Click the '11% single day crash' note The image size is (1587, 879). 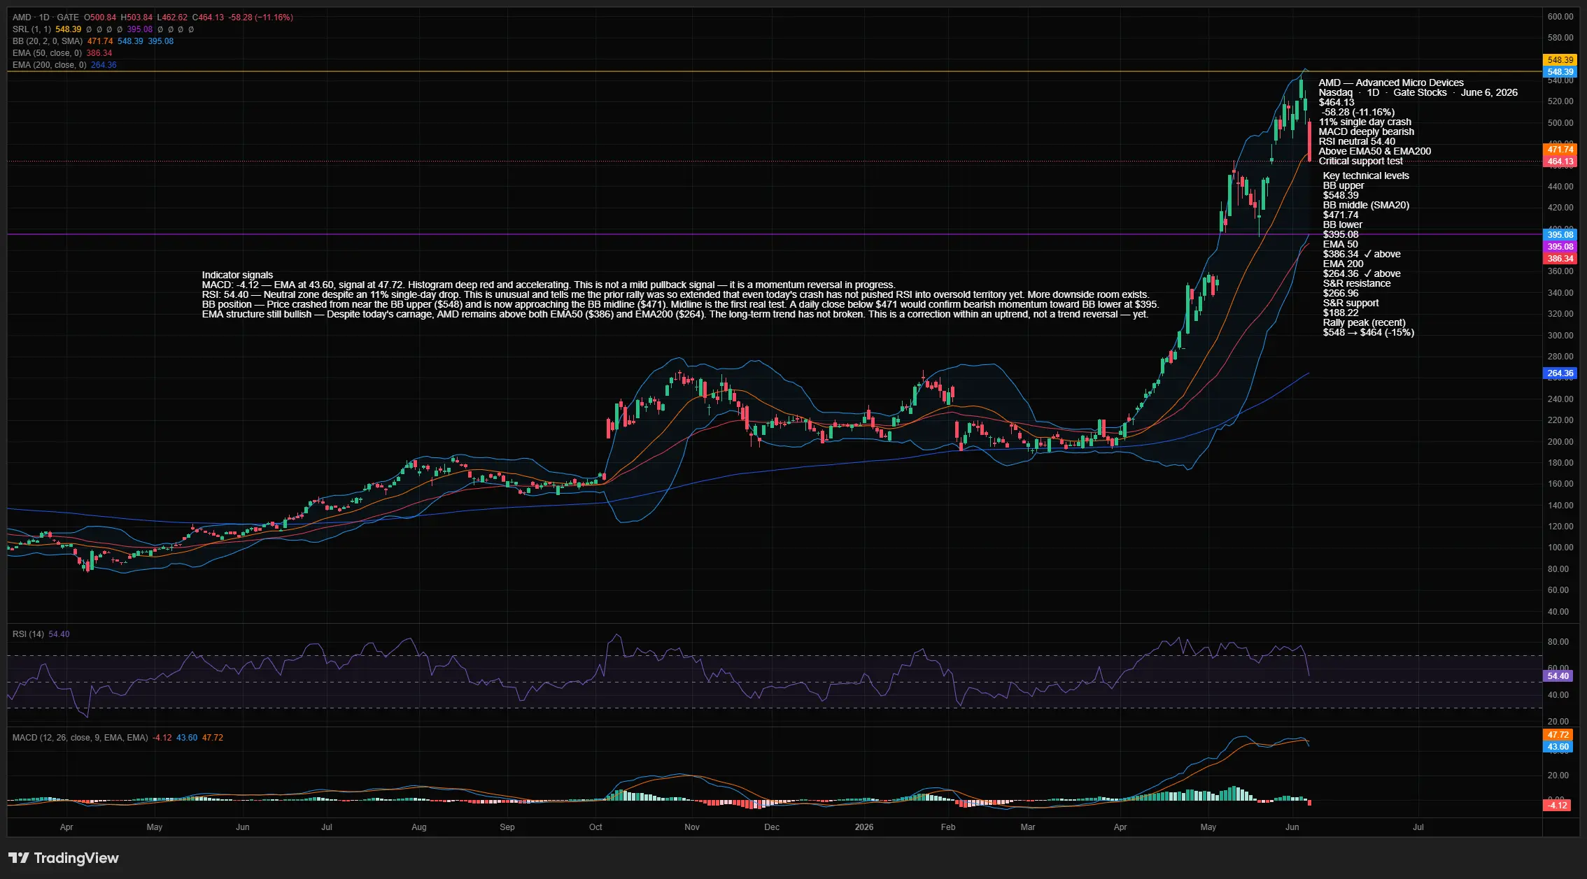[1365, 122]
